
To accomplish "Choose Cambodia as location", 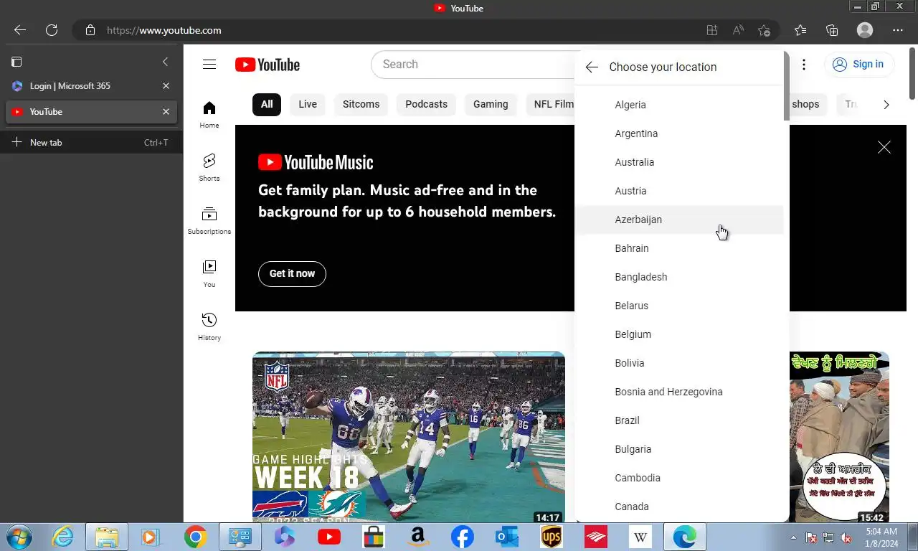I will click(x=679, y=478).
